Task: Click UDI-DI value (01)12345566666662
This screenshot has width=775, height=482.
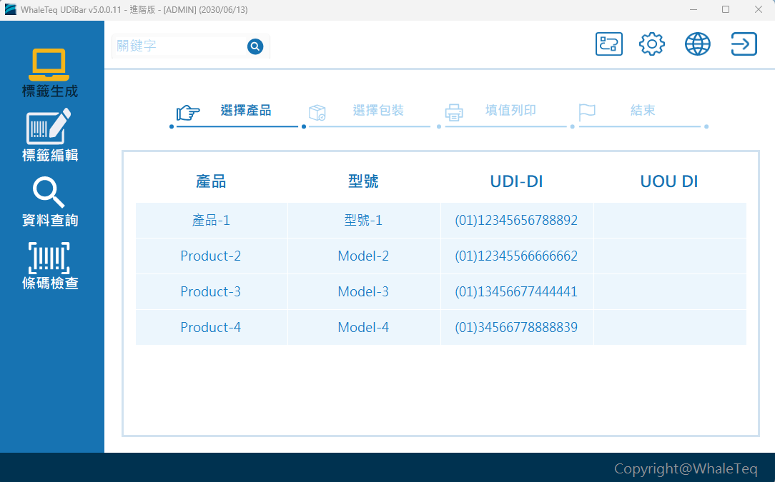Action: [516, 256]
